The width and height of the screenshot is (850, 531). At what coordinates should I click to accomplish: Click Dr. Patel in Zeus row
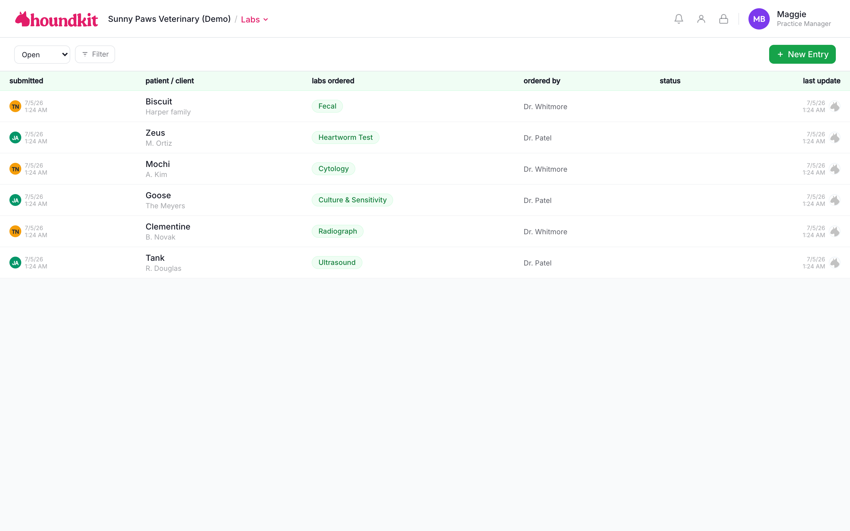point(537,138)
